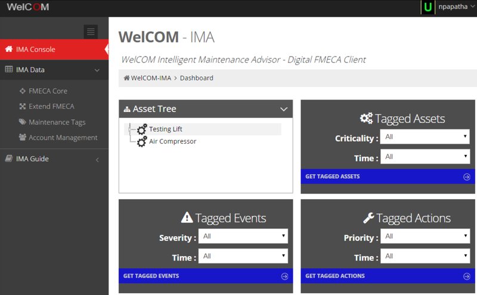Click the arrow circle icon on Get Tagged Assets
The height and width of the screenshot is (295, 477).
tap(467, 176)
